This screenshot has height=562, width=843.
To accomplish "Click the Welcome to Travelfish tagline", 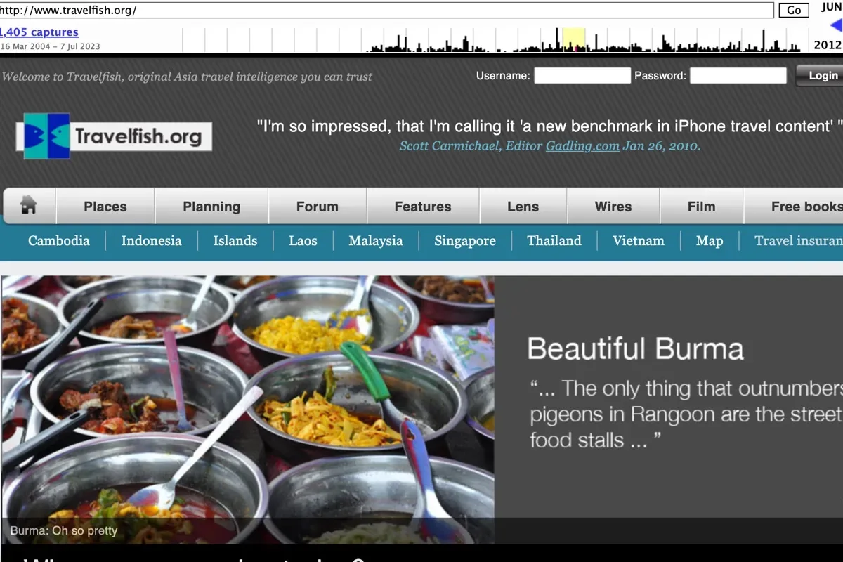I will tap(187, 77).
